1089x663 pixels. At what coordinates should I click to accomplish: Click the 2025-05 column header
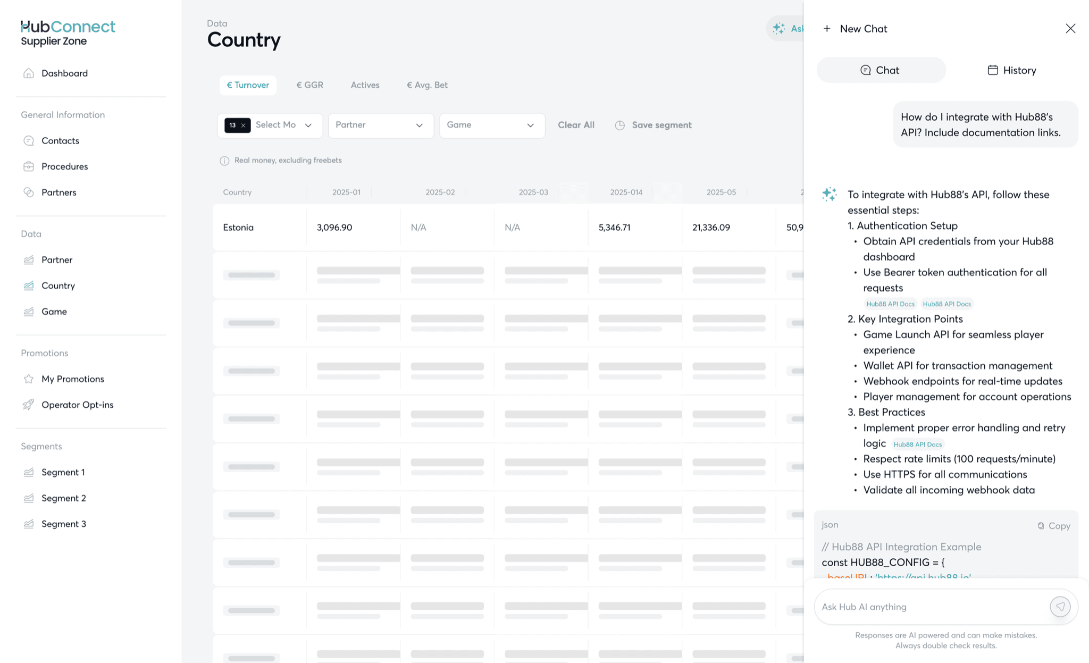721,192
